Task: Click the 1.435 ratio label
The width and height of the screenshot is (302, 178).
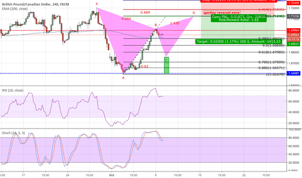Action: 175,23
